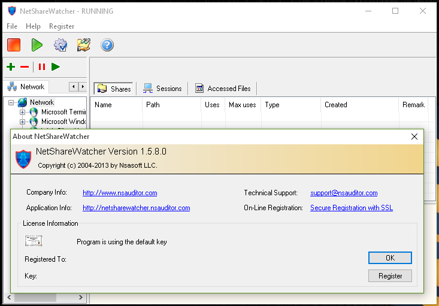Sort by the Max uses column header

click(243, 105)
